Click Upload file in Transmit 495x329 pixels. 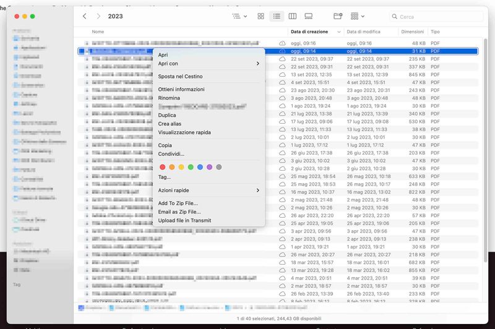(x=184, y=220)
